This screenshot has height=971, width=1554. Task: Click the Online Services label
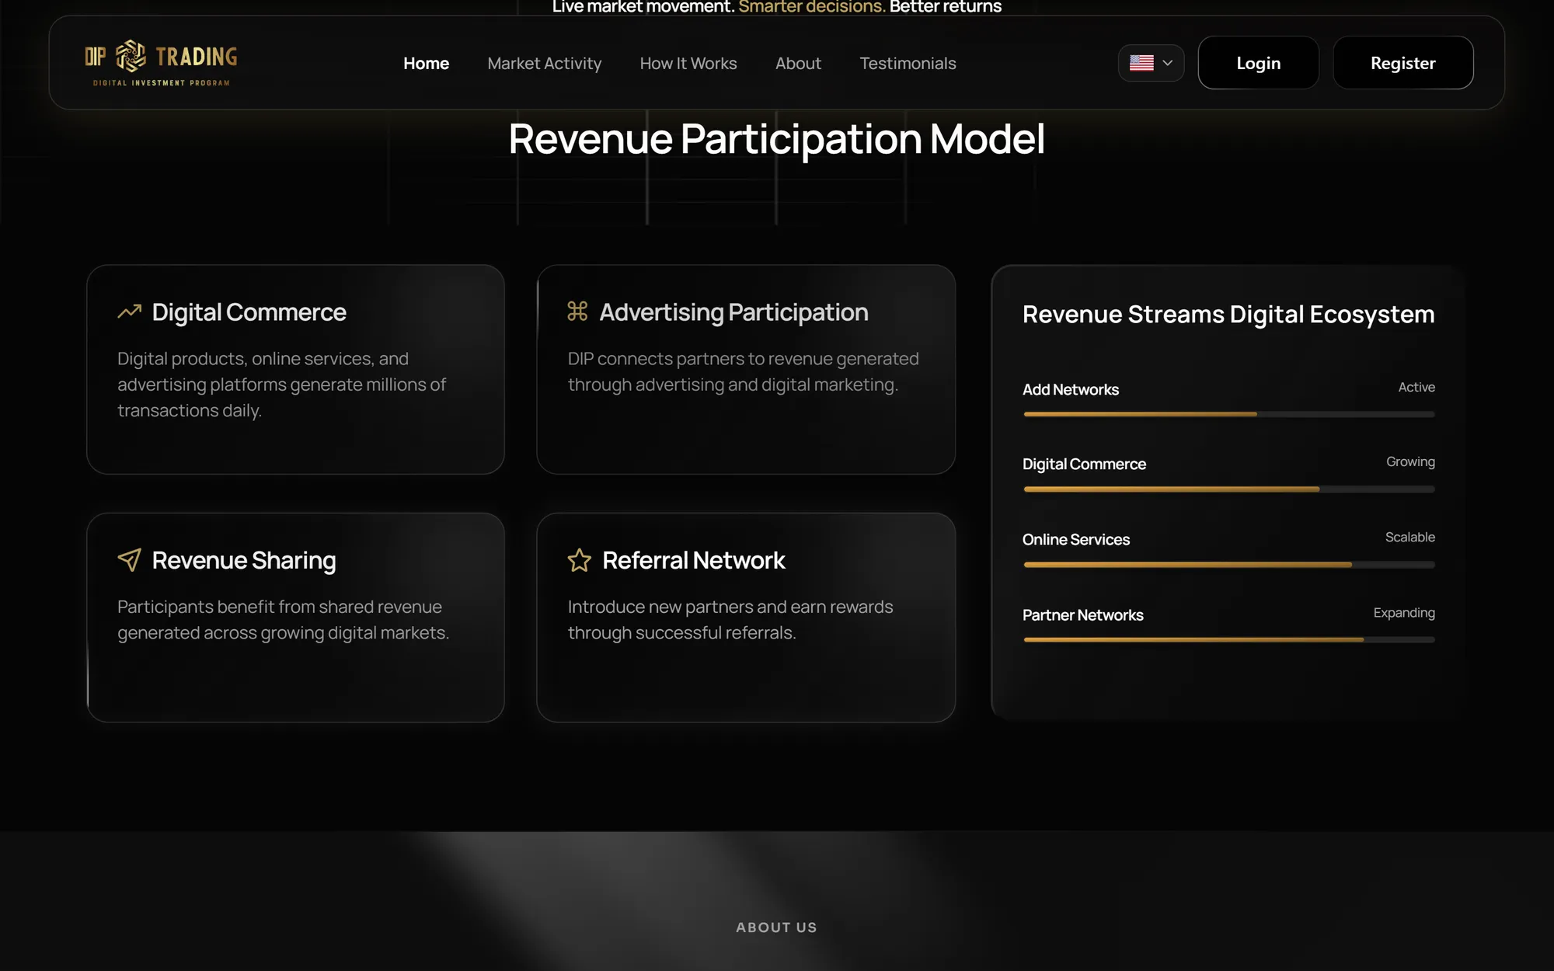(1076, 539)
